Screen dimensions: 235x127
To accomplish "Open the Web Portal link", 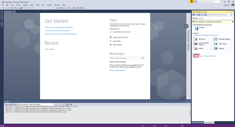I will pyautogui.click(x=197, y=35).
